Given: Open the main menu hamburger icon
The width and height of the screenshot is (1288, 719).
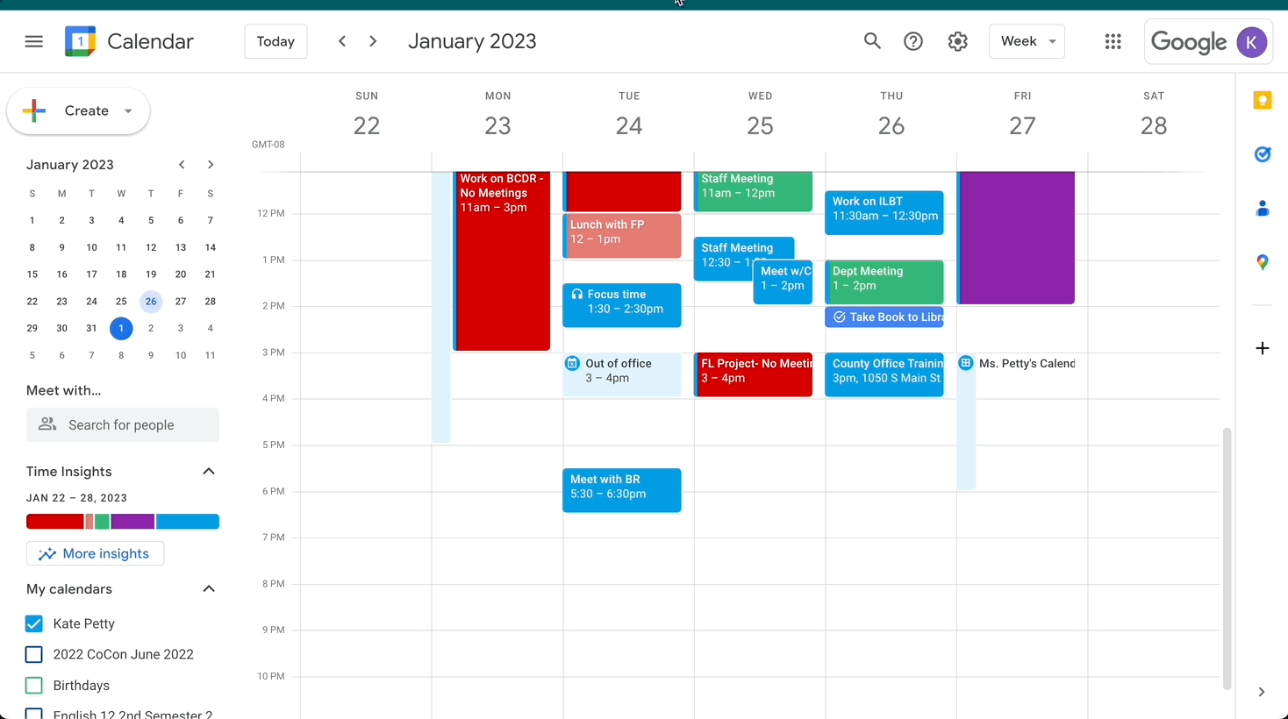Looking at the screenshot, I should click(x=34, y=41).
